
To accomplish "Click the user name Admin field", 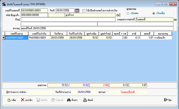I will [x=36, y=92].
